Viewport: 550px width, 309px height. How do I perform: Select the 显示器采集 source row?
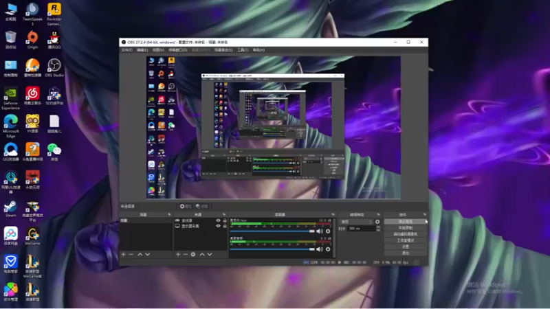(x=201, y=226)
